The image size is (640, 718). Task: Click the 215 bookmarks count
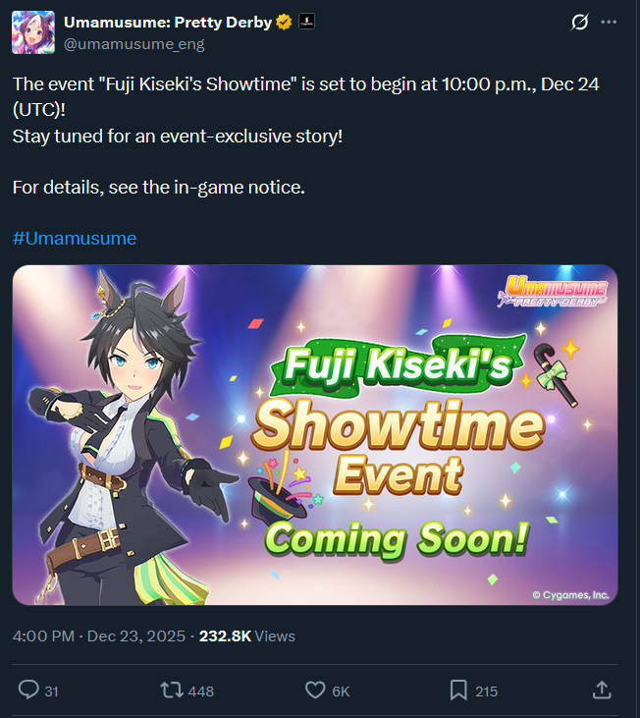(486, 690)
